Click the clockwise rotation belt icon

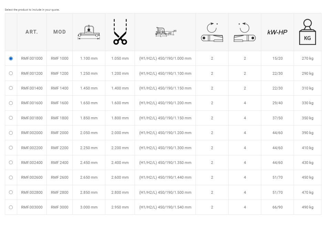[212, 32]
